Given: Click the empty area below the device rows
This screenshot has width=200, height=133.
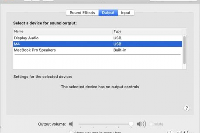Looking at the screenshot, I should [98, 62].
